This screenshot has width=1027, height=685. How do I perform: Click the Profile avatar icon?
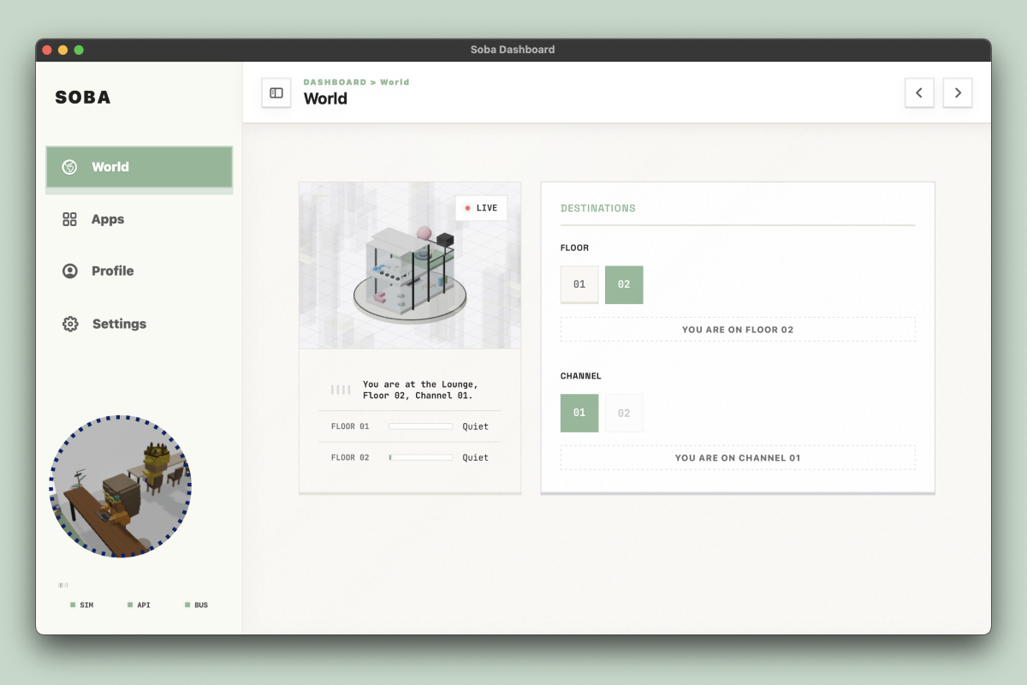(70, 271)
